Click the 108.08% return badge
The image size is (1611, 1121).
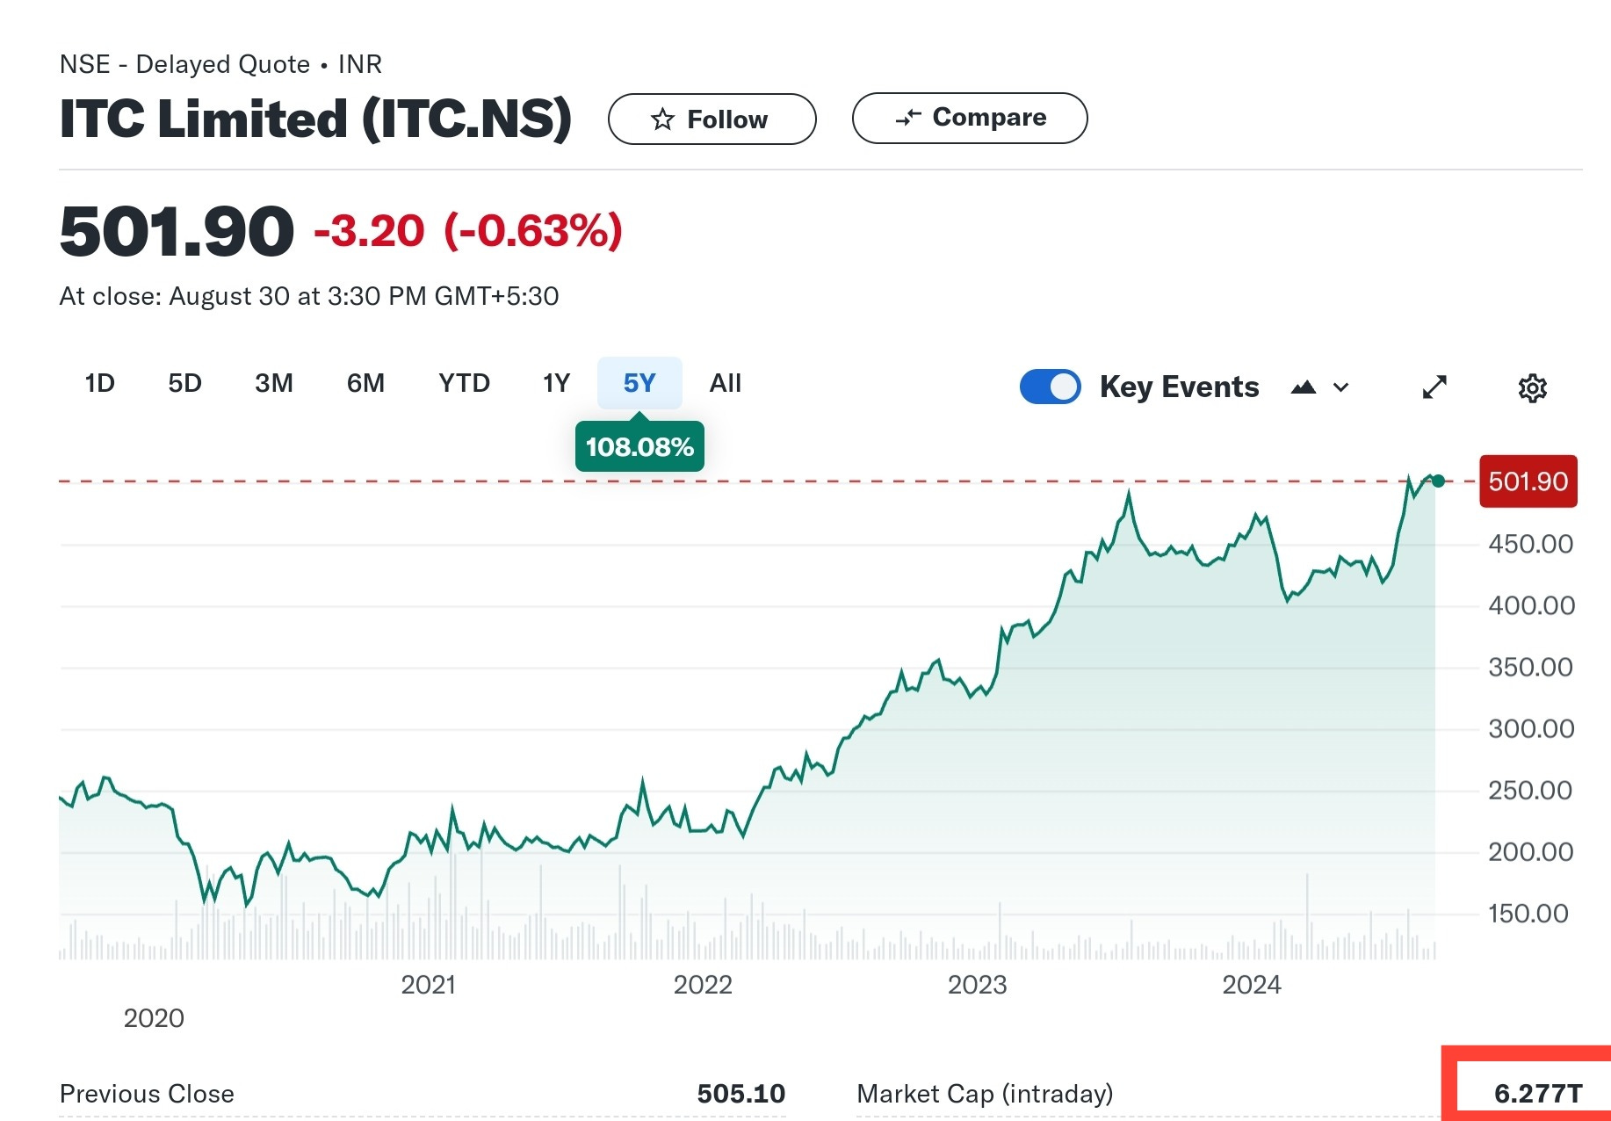[x=639, y=447]
